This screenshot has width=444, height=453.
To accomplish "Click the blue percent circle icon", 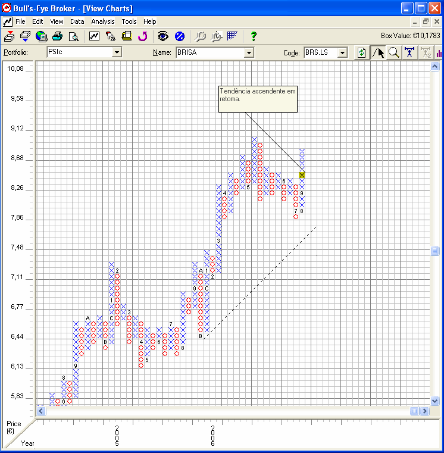I will pos(180,36).
